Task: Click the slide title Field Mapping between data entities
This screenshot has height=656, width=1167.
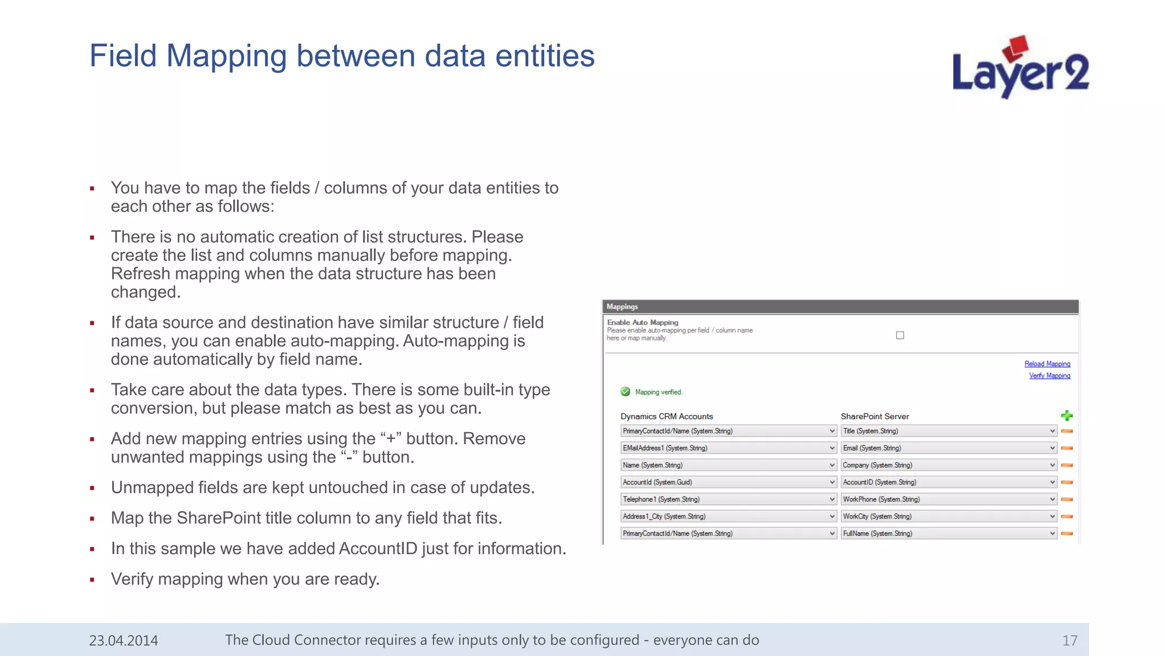Action: pyautogui.click(x=342, y=56)
